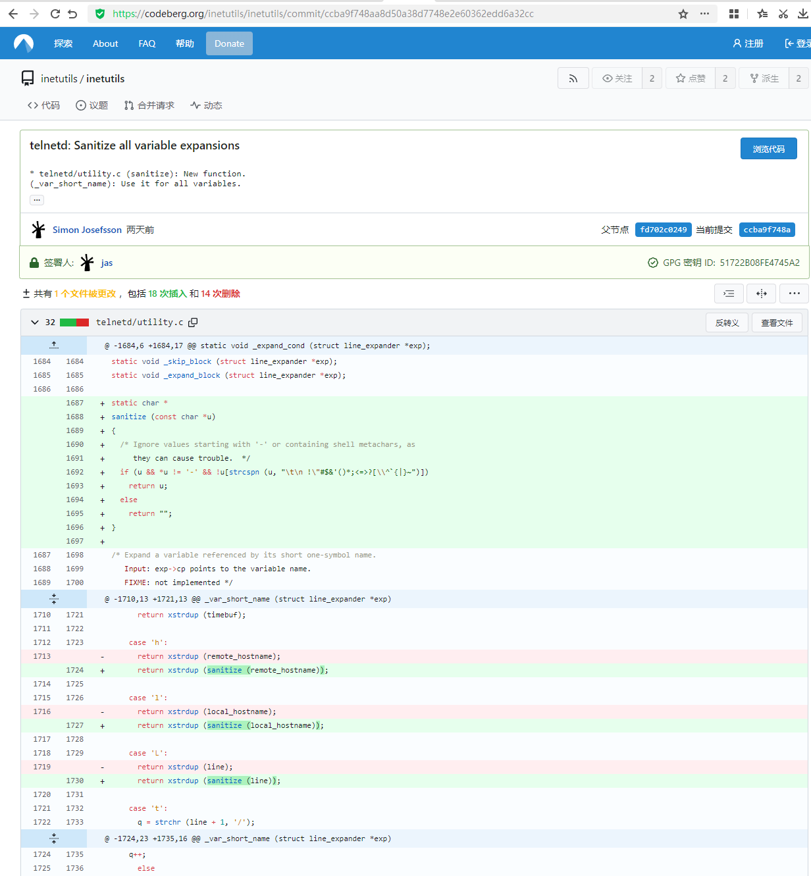Click the RSS feed icon button
Screen dimensions: 811x876
click(573, 78)
